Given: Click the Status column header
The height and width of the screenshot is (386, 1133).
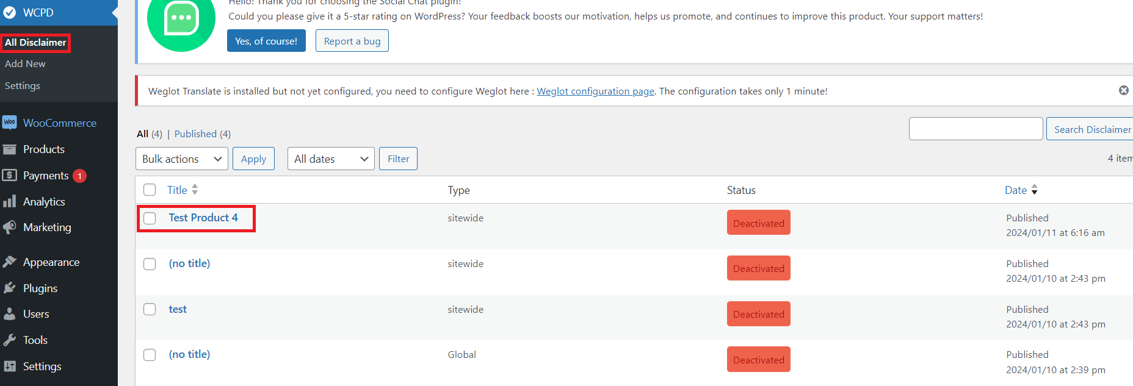Looking at the screenshot, I should [x=741, y=190].
